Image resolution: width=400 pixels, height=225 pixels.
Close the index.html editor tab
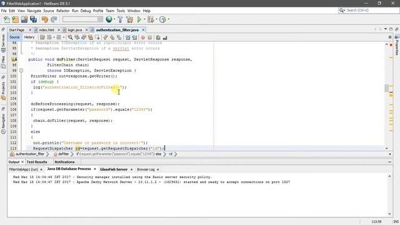[x=59, y=30]
